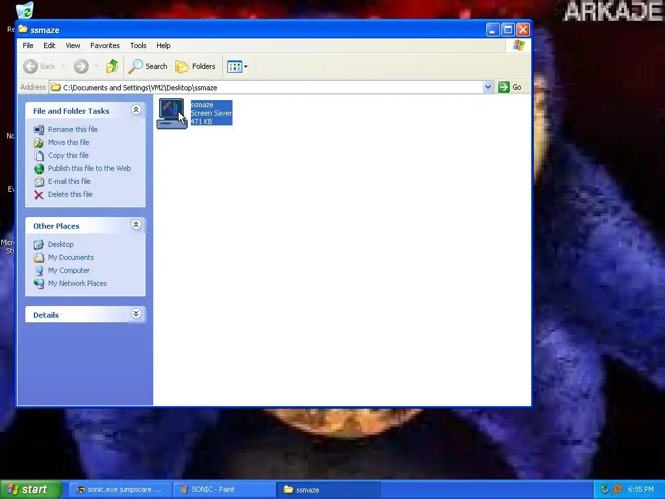Collapse the File and Folder Tasks panel

(136, 110)
